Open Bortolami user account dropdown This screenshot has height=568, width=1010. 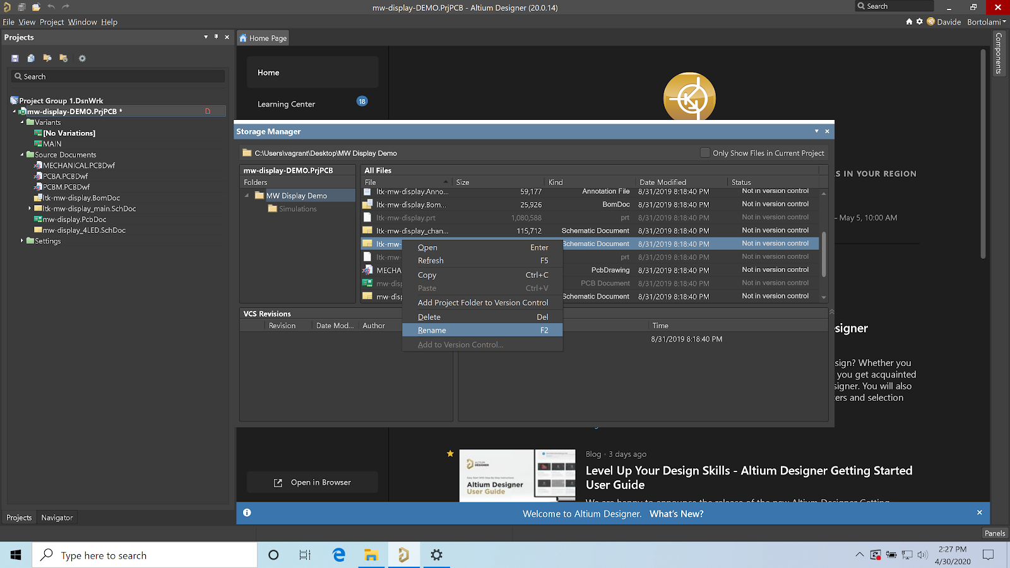[986, 21]
